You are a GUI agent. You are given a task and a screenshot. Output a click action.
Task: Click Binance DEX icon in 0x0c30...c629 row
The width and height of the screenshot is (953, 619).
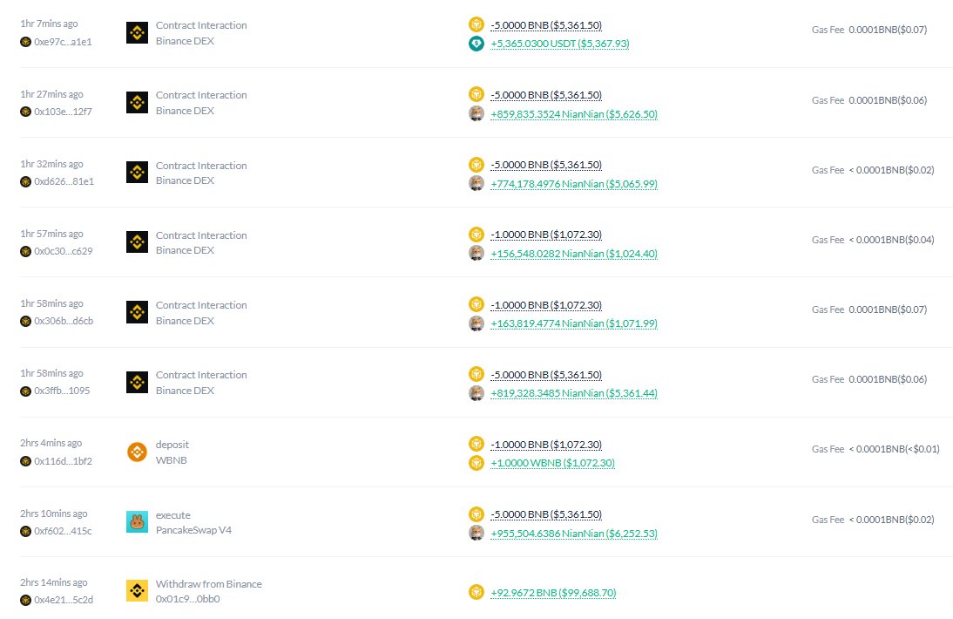(x=137, y=242)
